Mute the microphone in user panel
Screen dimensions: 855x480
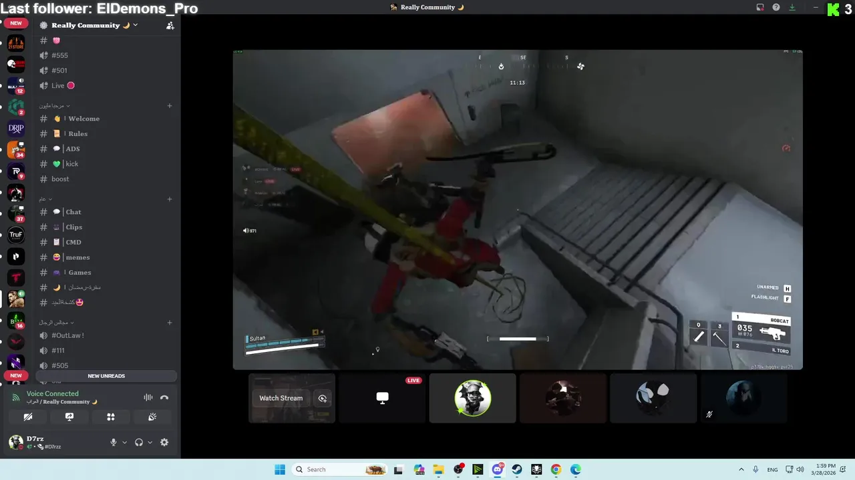(x=113, y=443)
